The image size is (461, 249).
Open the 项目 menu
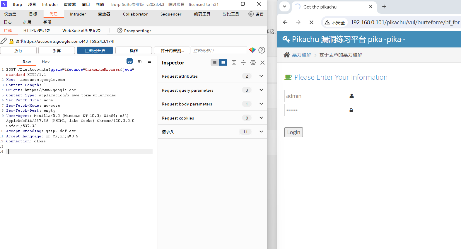(x=32, y=4)
